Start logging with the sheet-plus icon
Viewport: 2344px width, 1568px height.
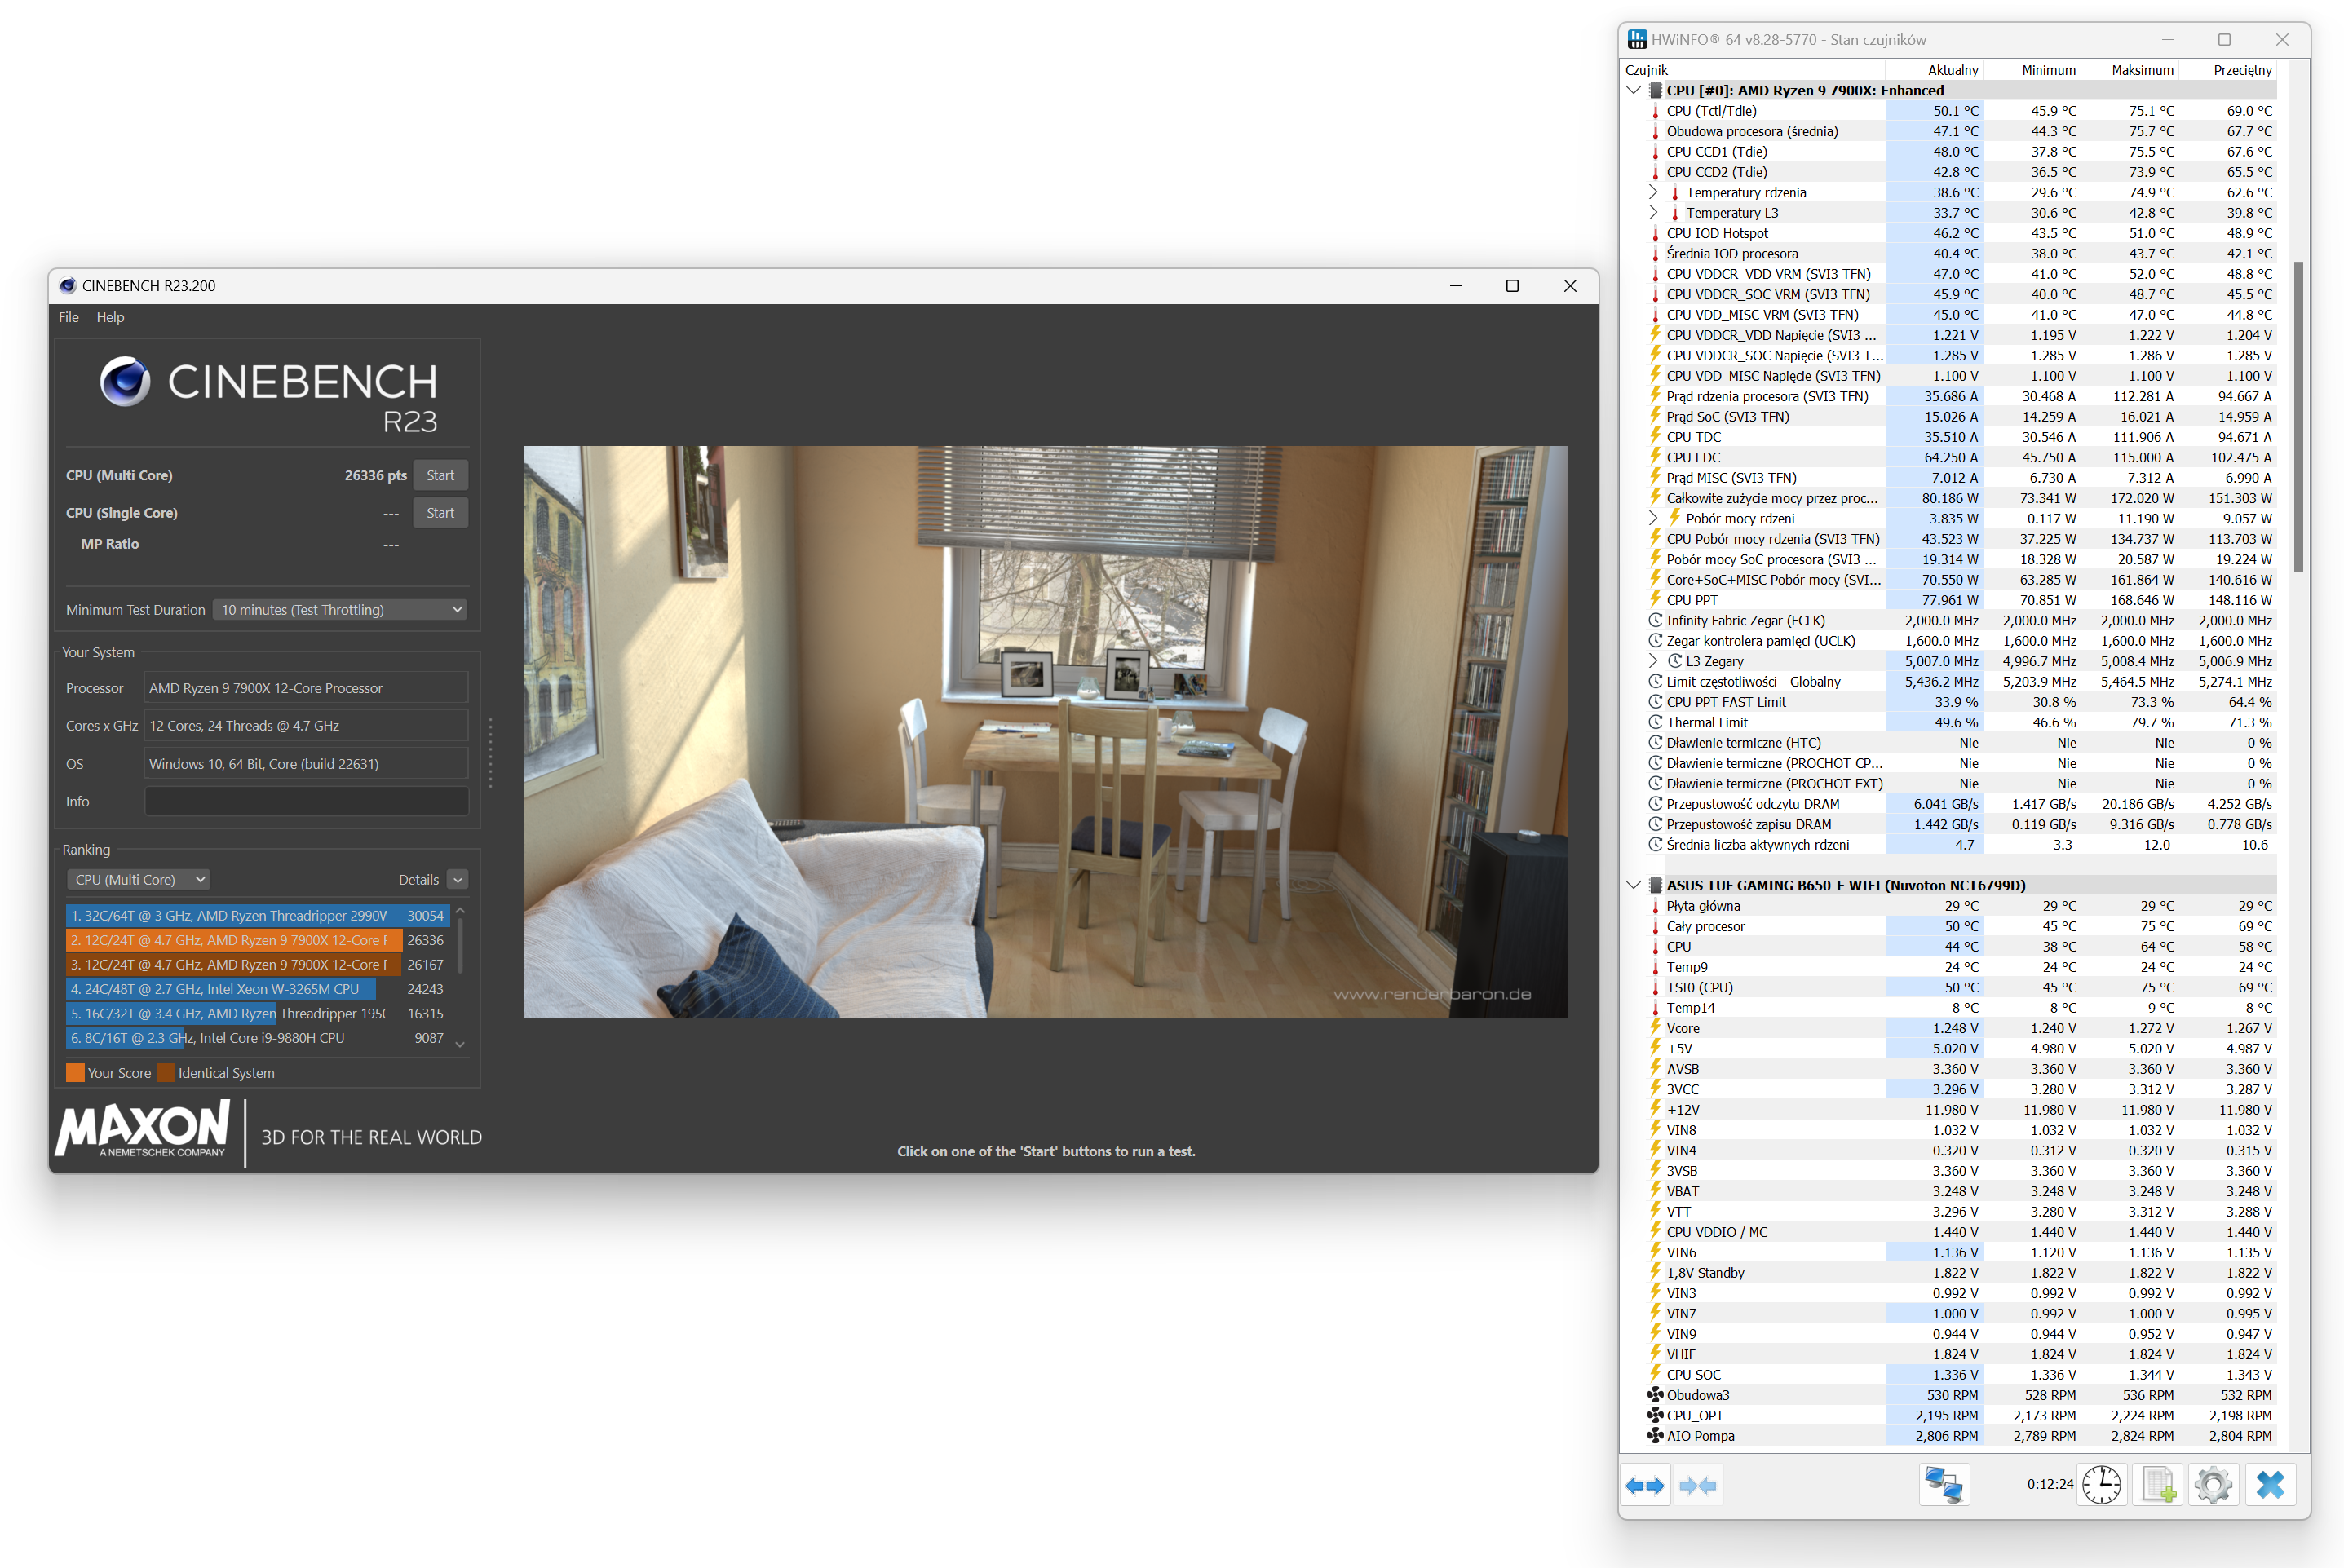pyautogui.click(x=2158, y=1484)
